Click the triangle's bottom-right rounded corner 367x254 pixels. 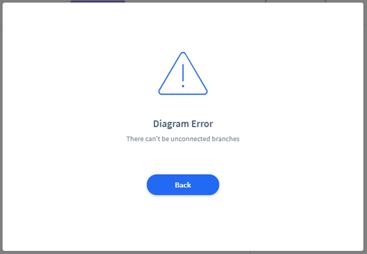point(204,92)
